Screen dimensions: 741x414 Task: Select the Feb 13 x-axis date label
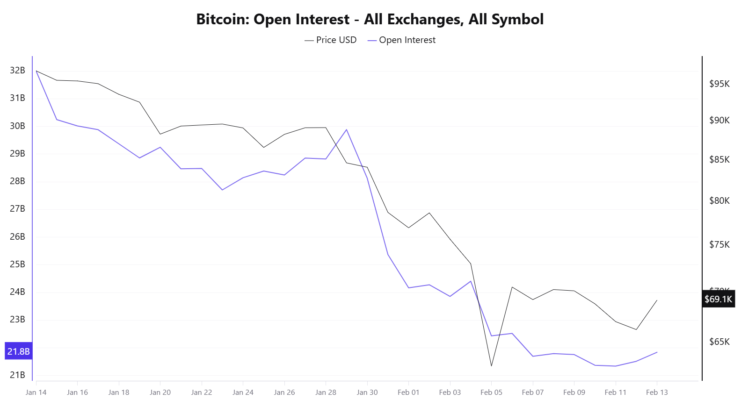(657, 392)
